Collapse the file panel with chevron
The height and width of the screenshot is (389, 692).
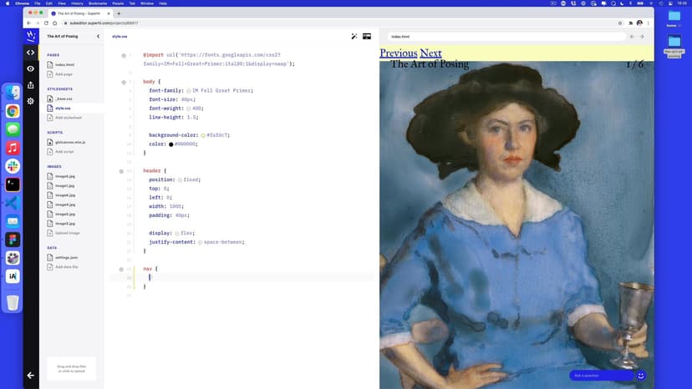tap(98, 37)
